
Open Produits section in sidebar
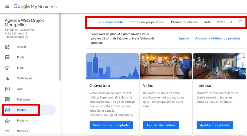tap(22, 120)
